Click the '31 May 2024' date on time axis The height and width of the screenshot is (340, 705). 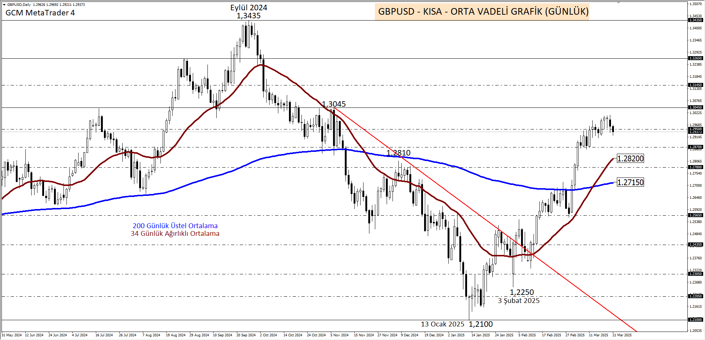(x=12, y=335)
